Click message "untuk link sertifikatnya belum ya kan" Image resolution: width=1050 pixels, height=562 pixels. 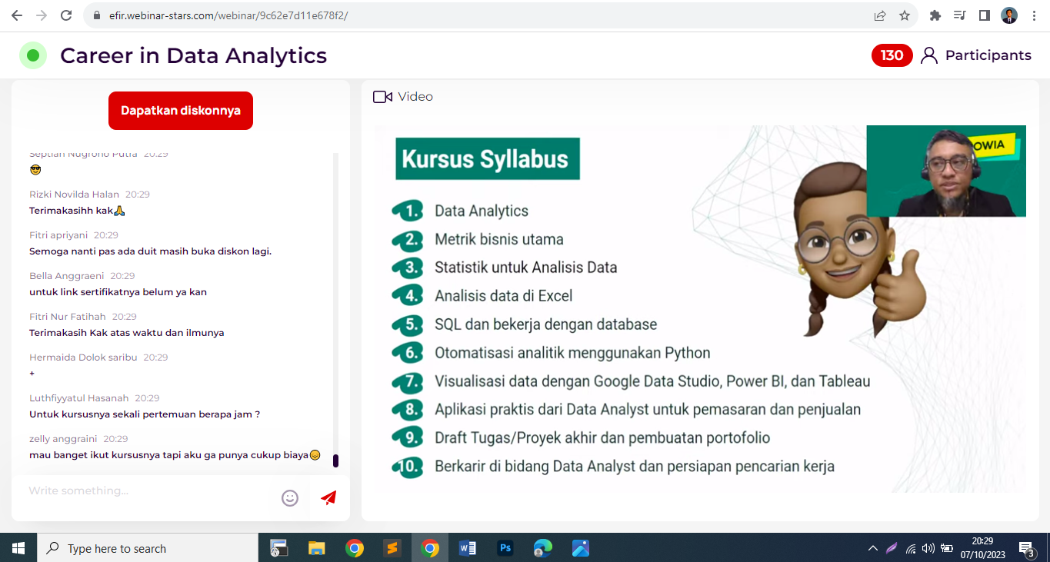pyautogui.click(x=118, y=292)
